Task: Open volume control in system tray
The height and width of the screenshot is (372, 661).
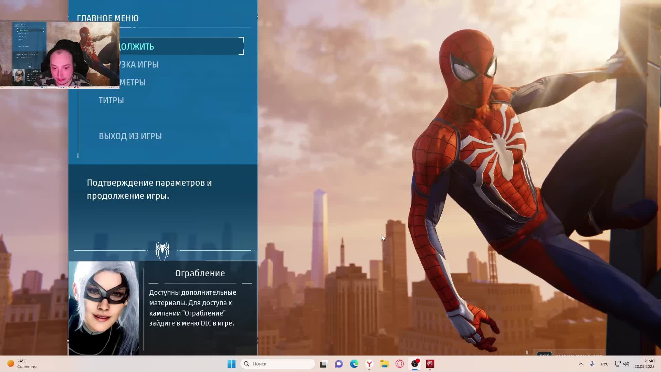Action: tap(626, 364)
